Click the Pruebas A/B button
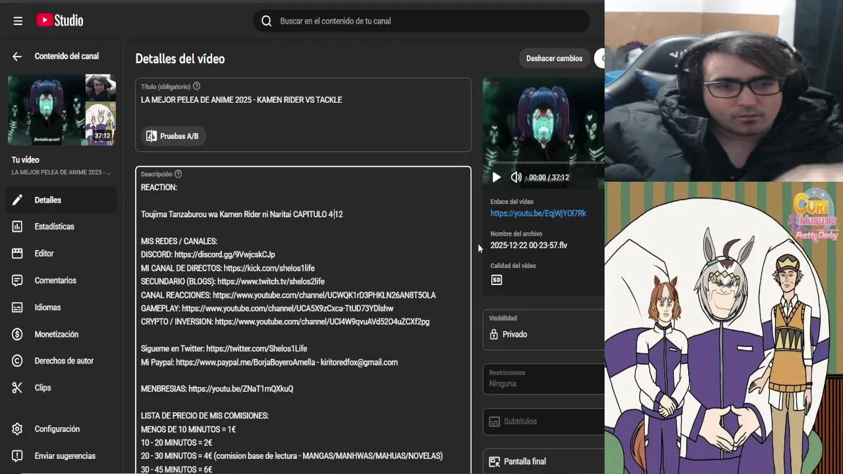Screen dimensions: 843x474 tap(173, 136)
